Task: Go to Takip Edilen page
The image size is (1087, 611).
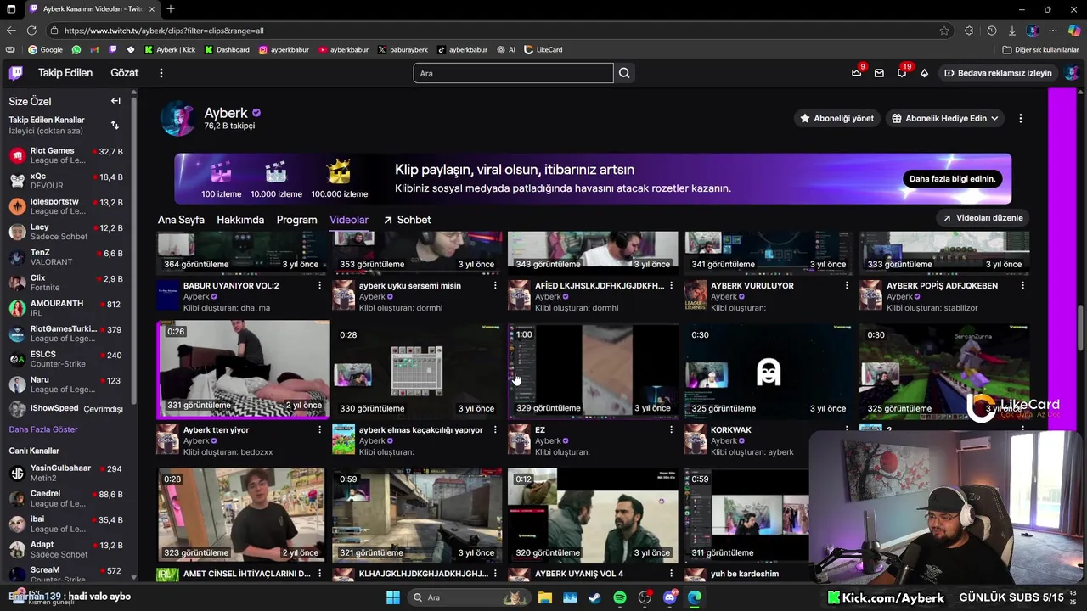Action: click(x=65, y=73)
